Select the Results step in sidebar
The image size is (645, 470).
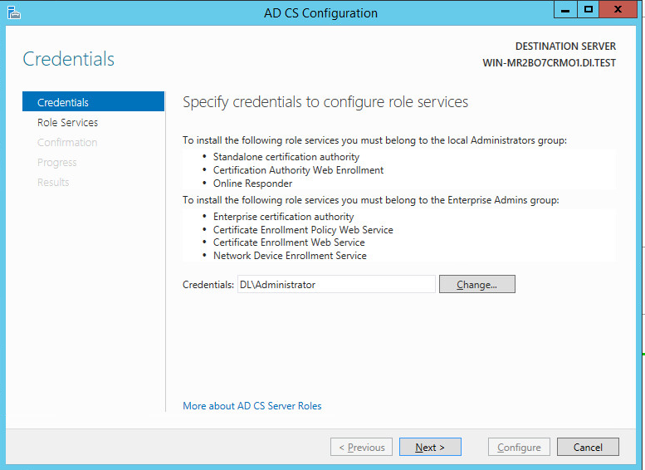53,182
